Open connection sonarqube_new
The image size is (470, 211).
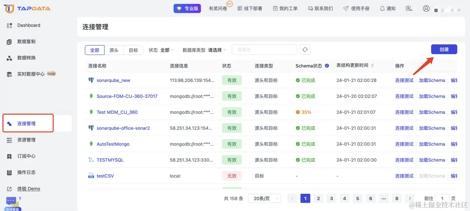[x=113, y=80]
